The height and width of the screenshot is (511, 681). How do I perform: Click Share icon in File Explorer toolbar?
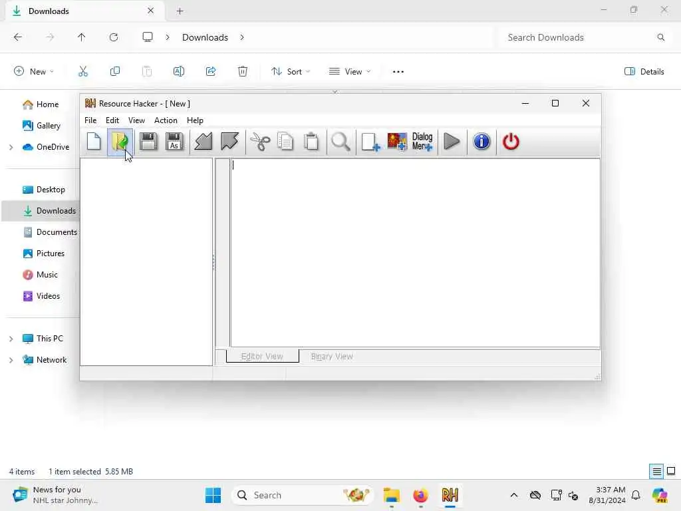click(211, 71)
